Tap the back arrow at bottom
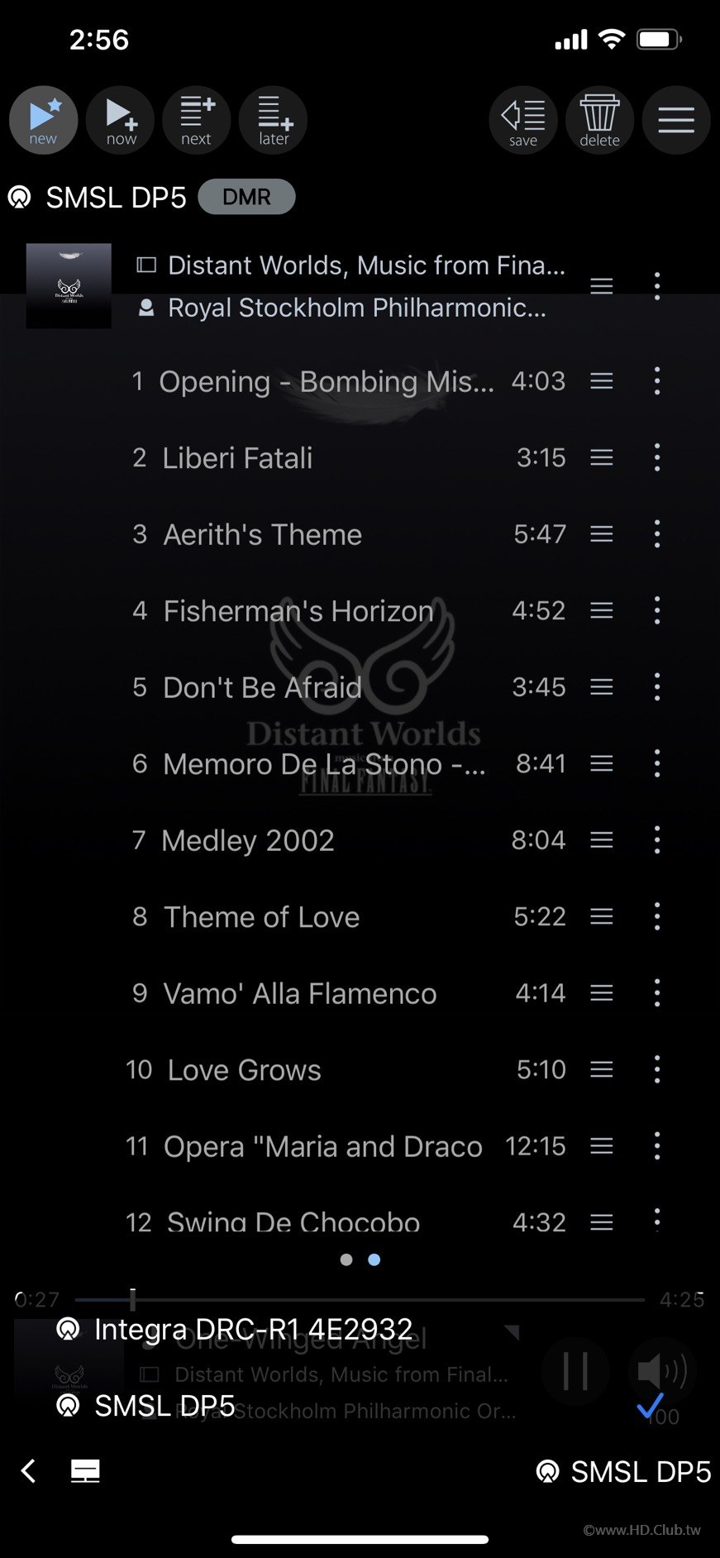This screenshot has height=1558, width=720. click(28, 1471)
